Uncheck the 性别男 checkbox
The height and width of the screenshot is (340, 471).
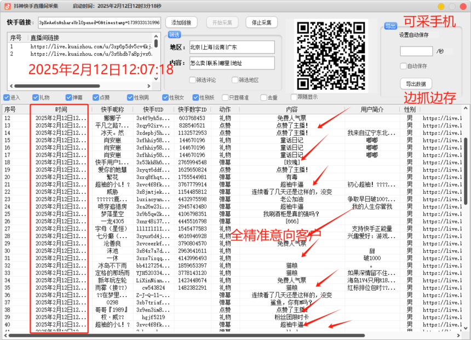click(130, 97)
